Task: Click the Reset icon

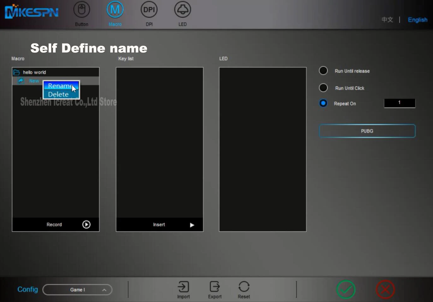Action: click(x=244, y=287)
